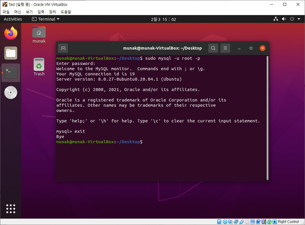Open the Trash desktop icon
305x225 pixels.
click(x=39, y=67)
